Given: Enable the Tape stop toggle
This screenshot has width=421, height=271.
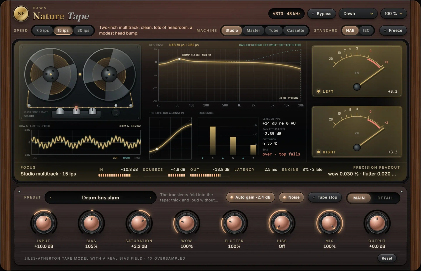Looking at the screenshot, I should pos(325,197).
